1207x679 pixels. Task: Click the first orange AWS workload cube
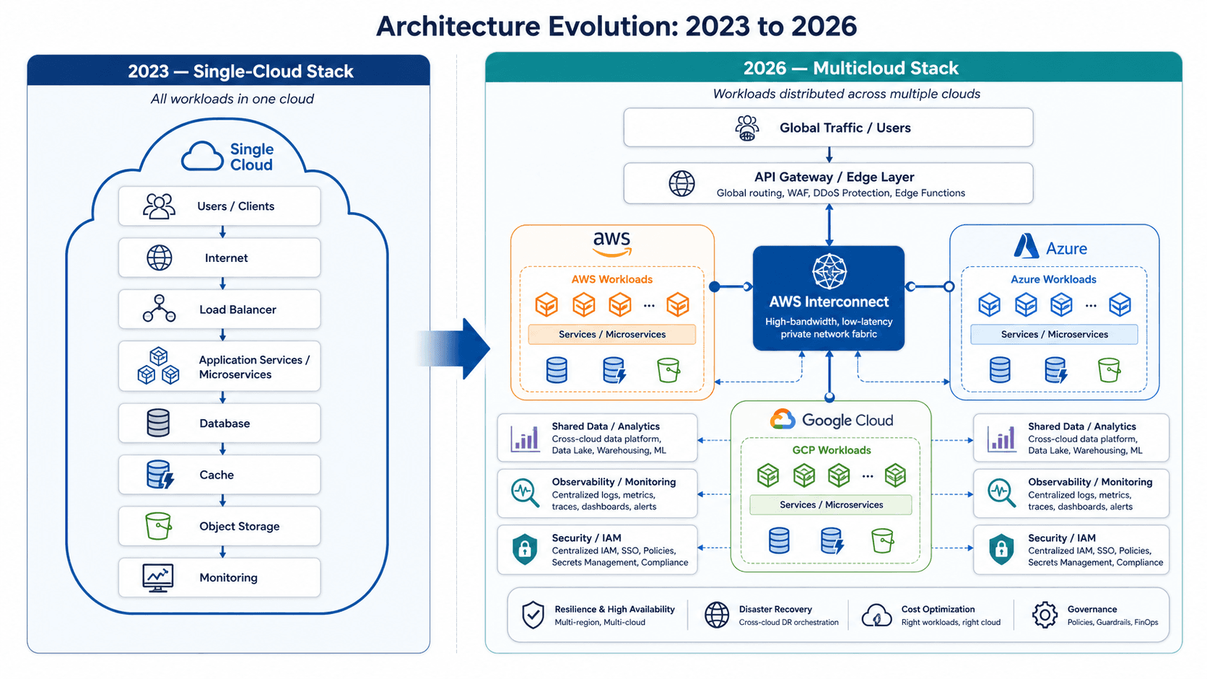pos(546,305)
